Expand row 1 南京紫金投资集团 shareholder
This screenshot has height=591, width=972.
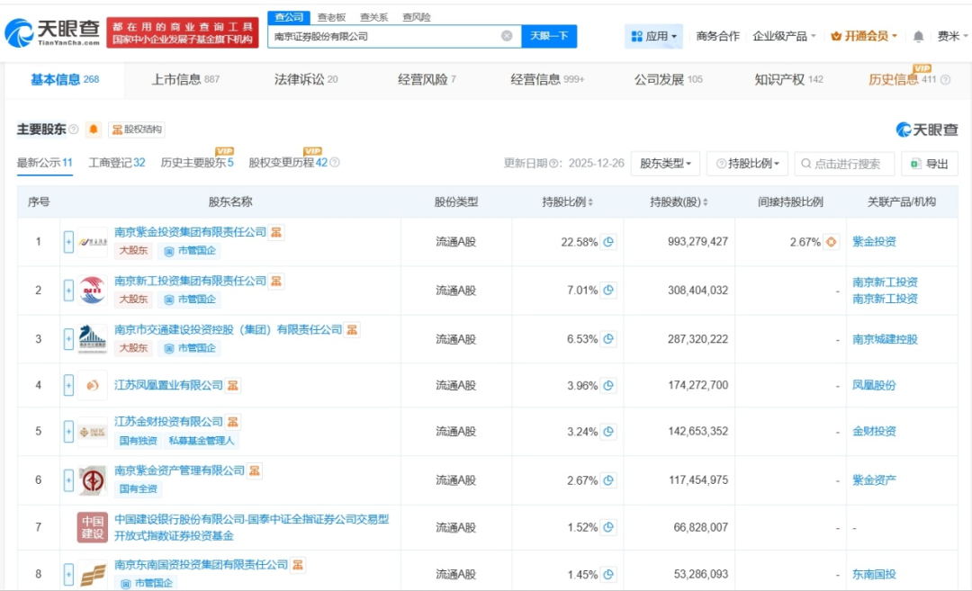pos(68,242)
